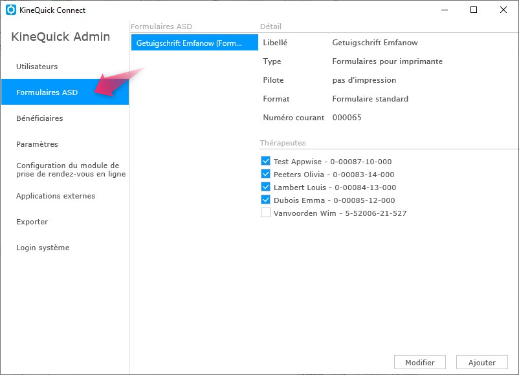Click the Ajouter button
The width and height of the screenshot is (519, 375).
click(482, 363)
